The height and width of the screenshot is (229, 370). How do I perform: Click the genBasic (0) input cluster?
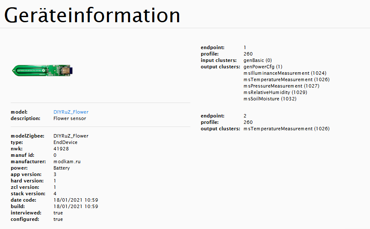pos(258,60)
